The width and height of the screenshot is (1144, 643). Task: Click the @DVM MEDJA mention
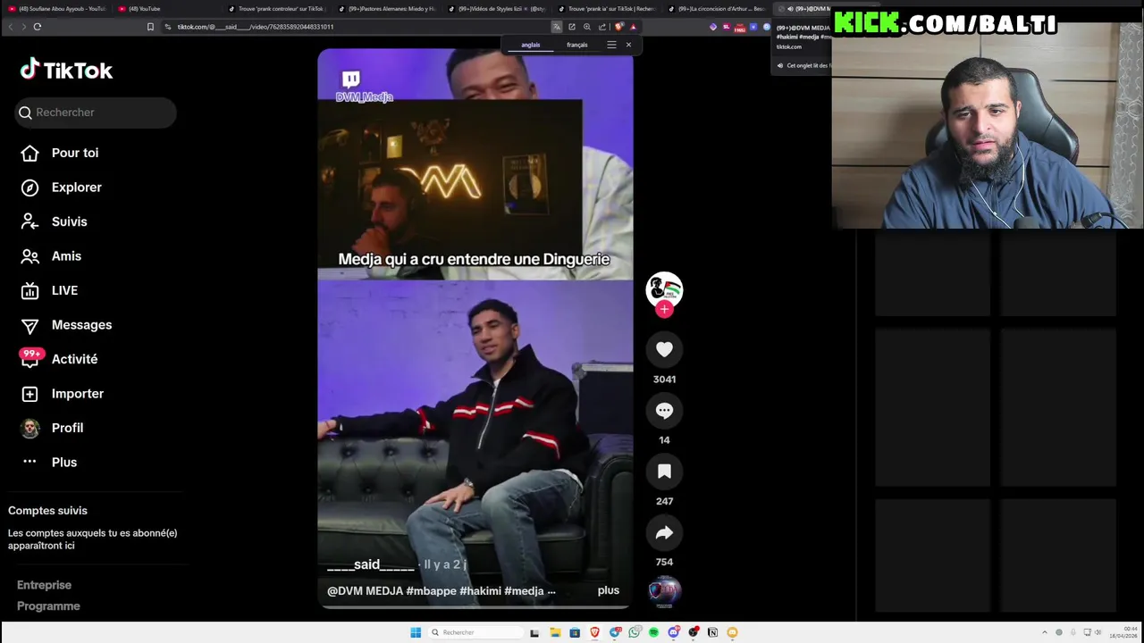(365, 590)
